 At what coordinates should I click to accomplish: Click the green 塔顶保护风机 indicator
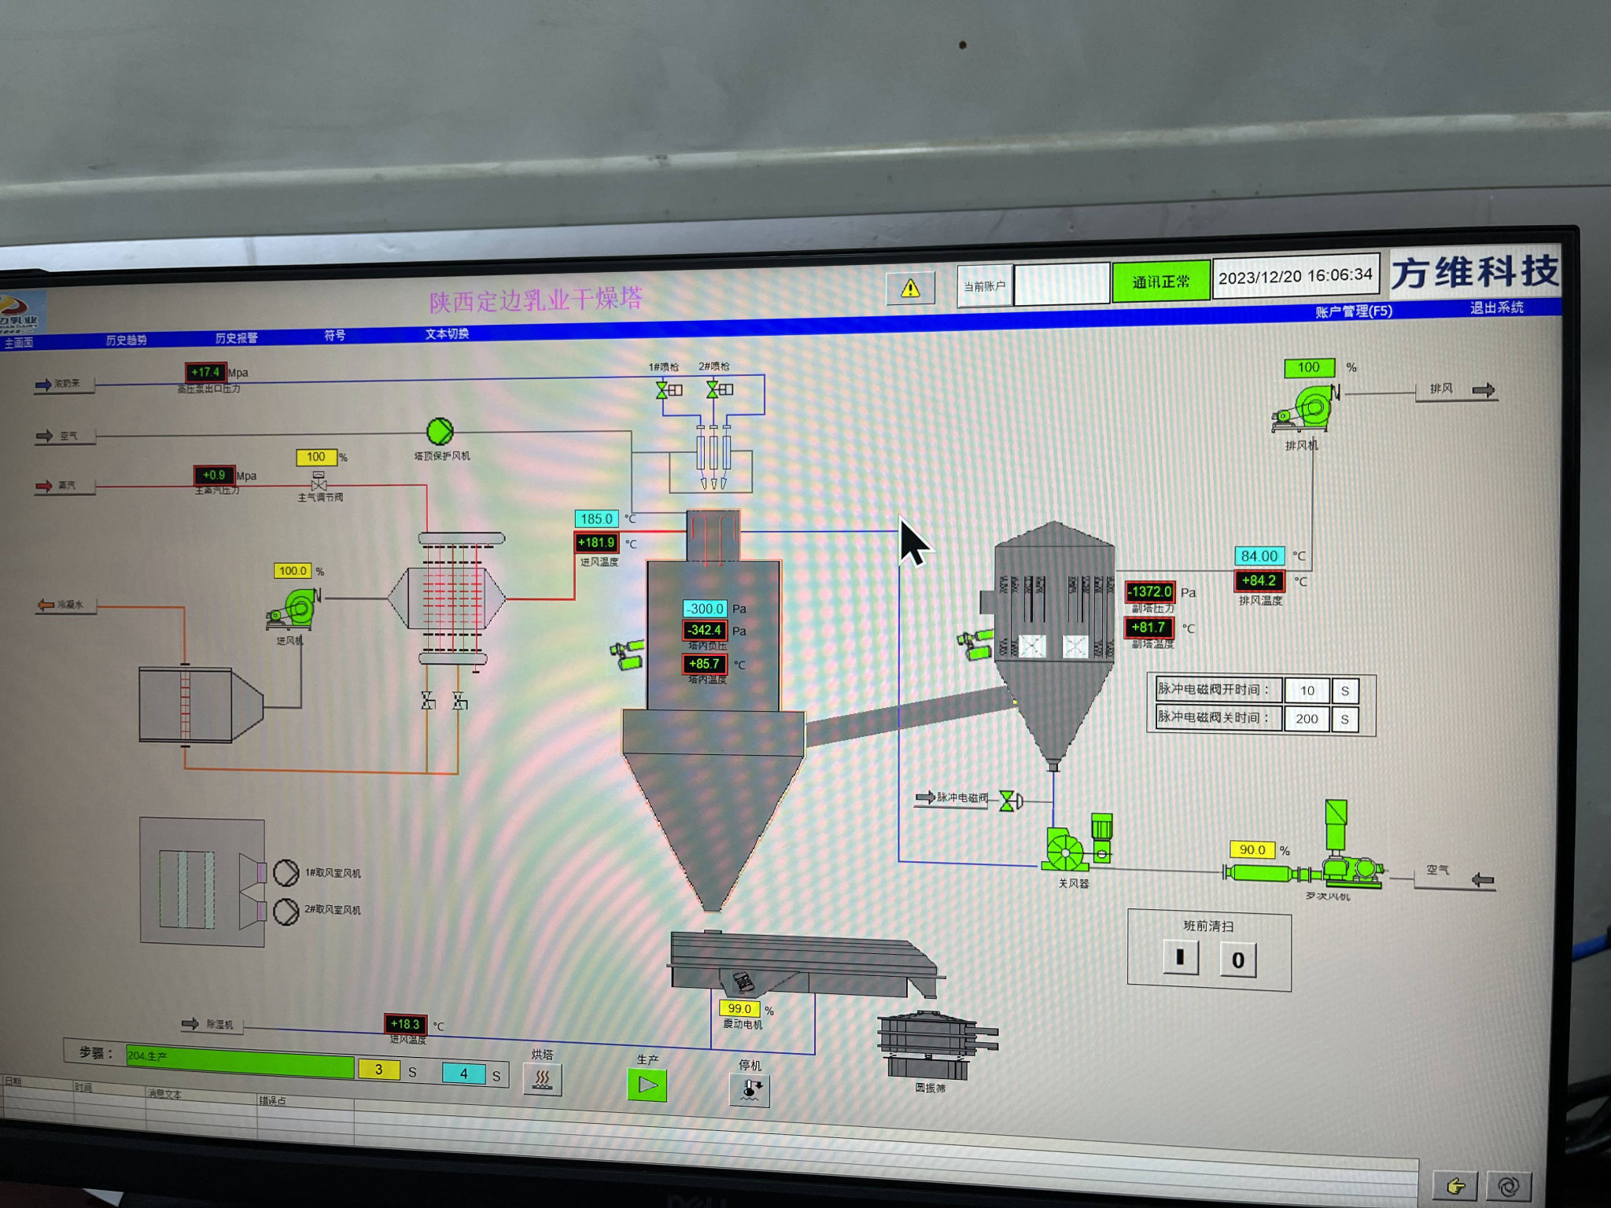click(440, 431)
